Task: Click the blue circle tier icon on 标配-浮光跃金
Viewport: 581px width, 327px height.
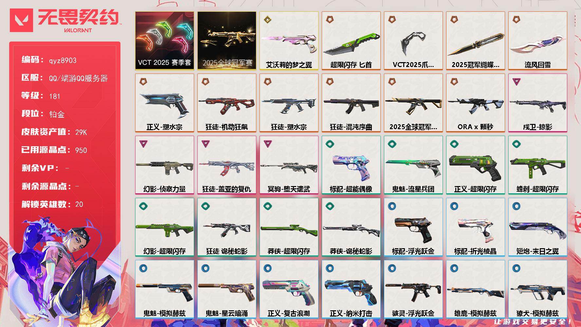Action: (x=392, y=206)
